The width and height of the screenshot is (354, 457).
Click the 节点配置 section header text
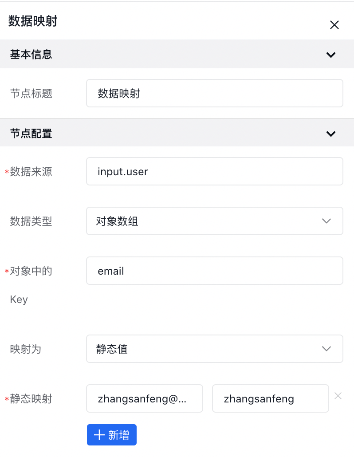(31, 134)
